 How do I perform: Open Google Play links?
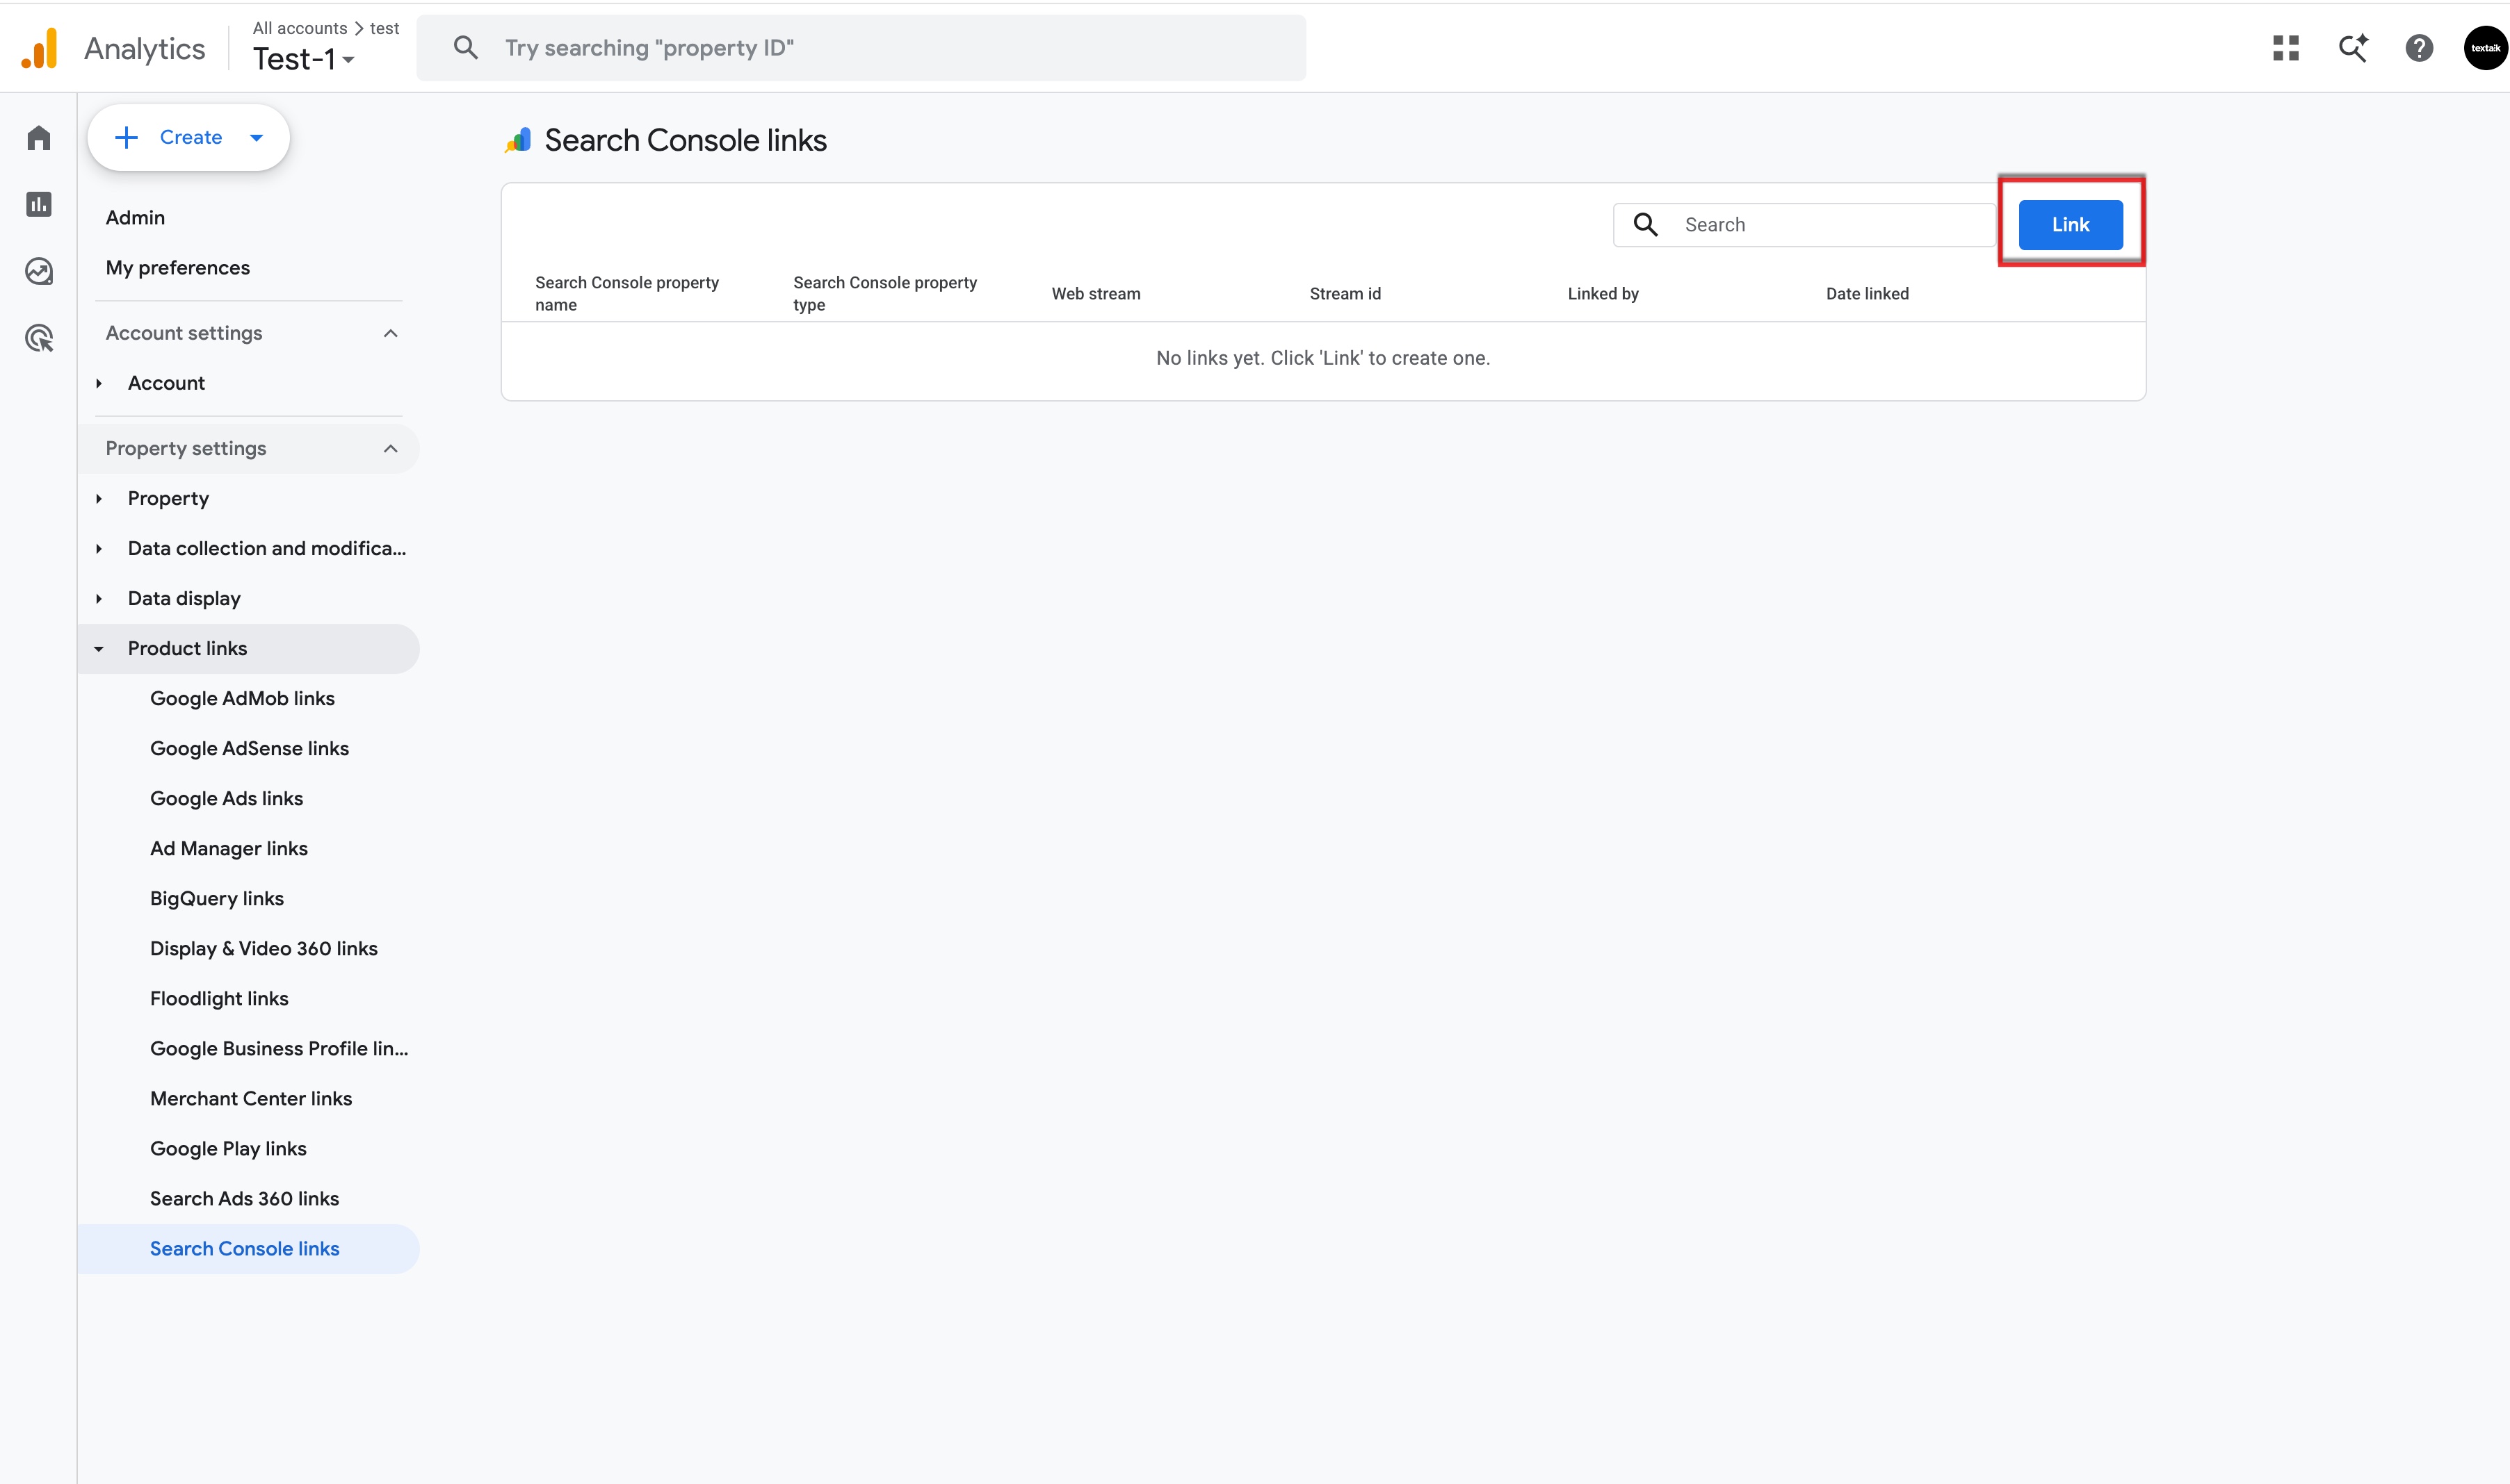[x=228, y=1148]
